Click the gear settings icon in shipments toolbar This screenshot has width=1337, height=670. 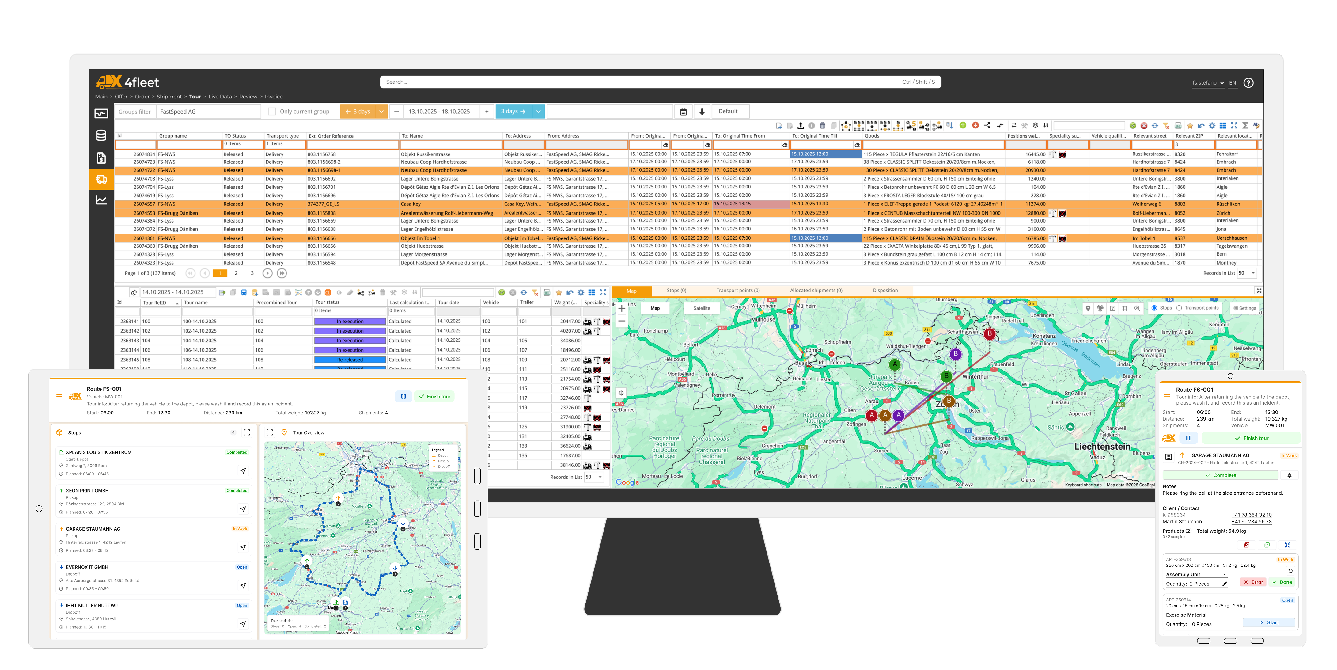(x=1212, y=126)
